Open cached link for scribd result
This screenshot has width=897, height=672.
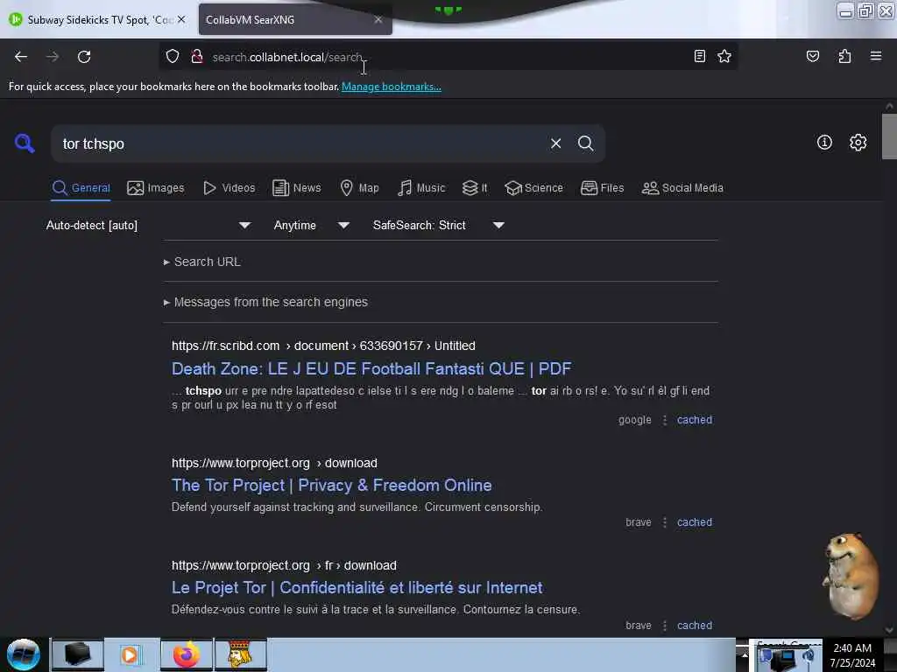(695, 419)
